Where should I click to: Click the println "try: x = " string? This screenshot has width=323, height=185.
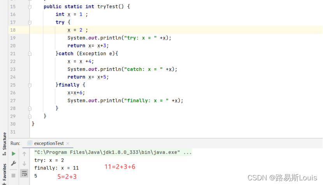tap(140, 38)
